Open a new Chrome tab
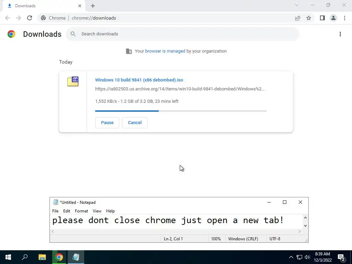 click(x=93, y=6)
